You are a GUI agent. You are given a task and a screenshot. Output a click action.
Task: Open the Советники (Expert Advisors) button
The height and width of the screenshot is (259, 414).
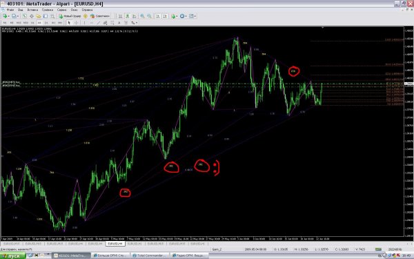100,16
